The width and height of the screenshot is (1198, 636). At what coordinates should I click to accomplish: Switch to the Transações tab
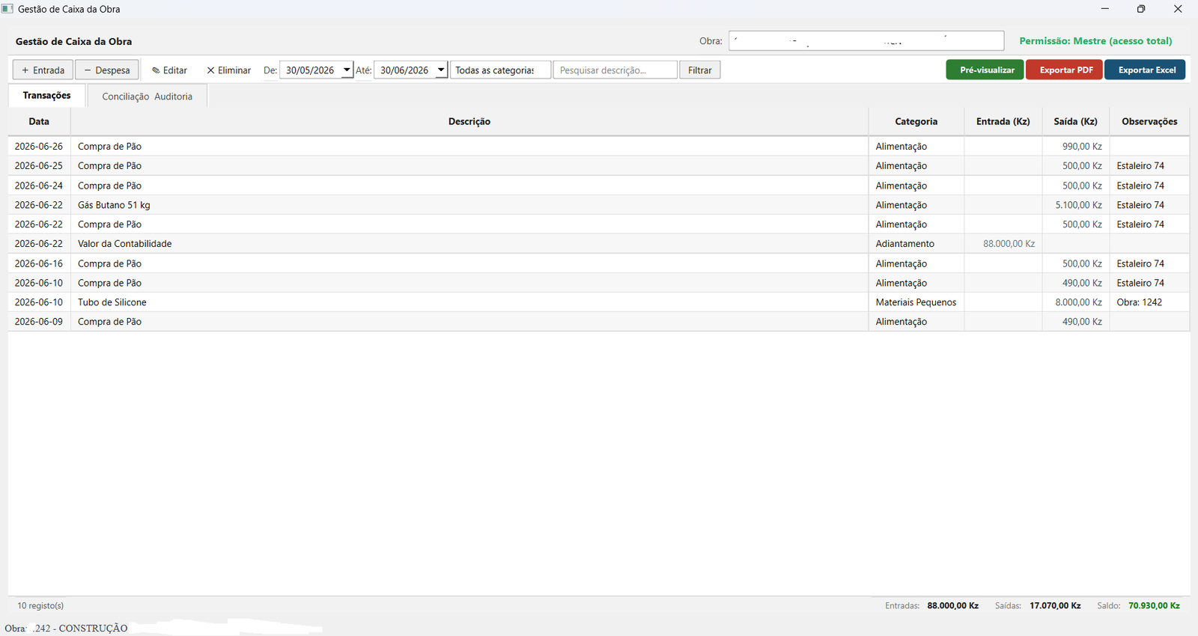[x=46, y=96]
